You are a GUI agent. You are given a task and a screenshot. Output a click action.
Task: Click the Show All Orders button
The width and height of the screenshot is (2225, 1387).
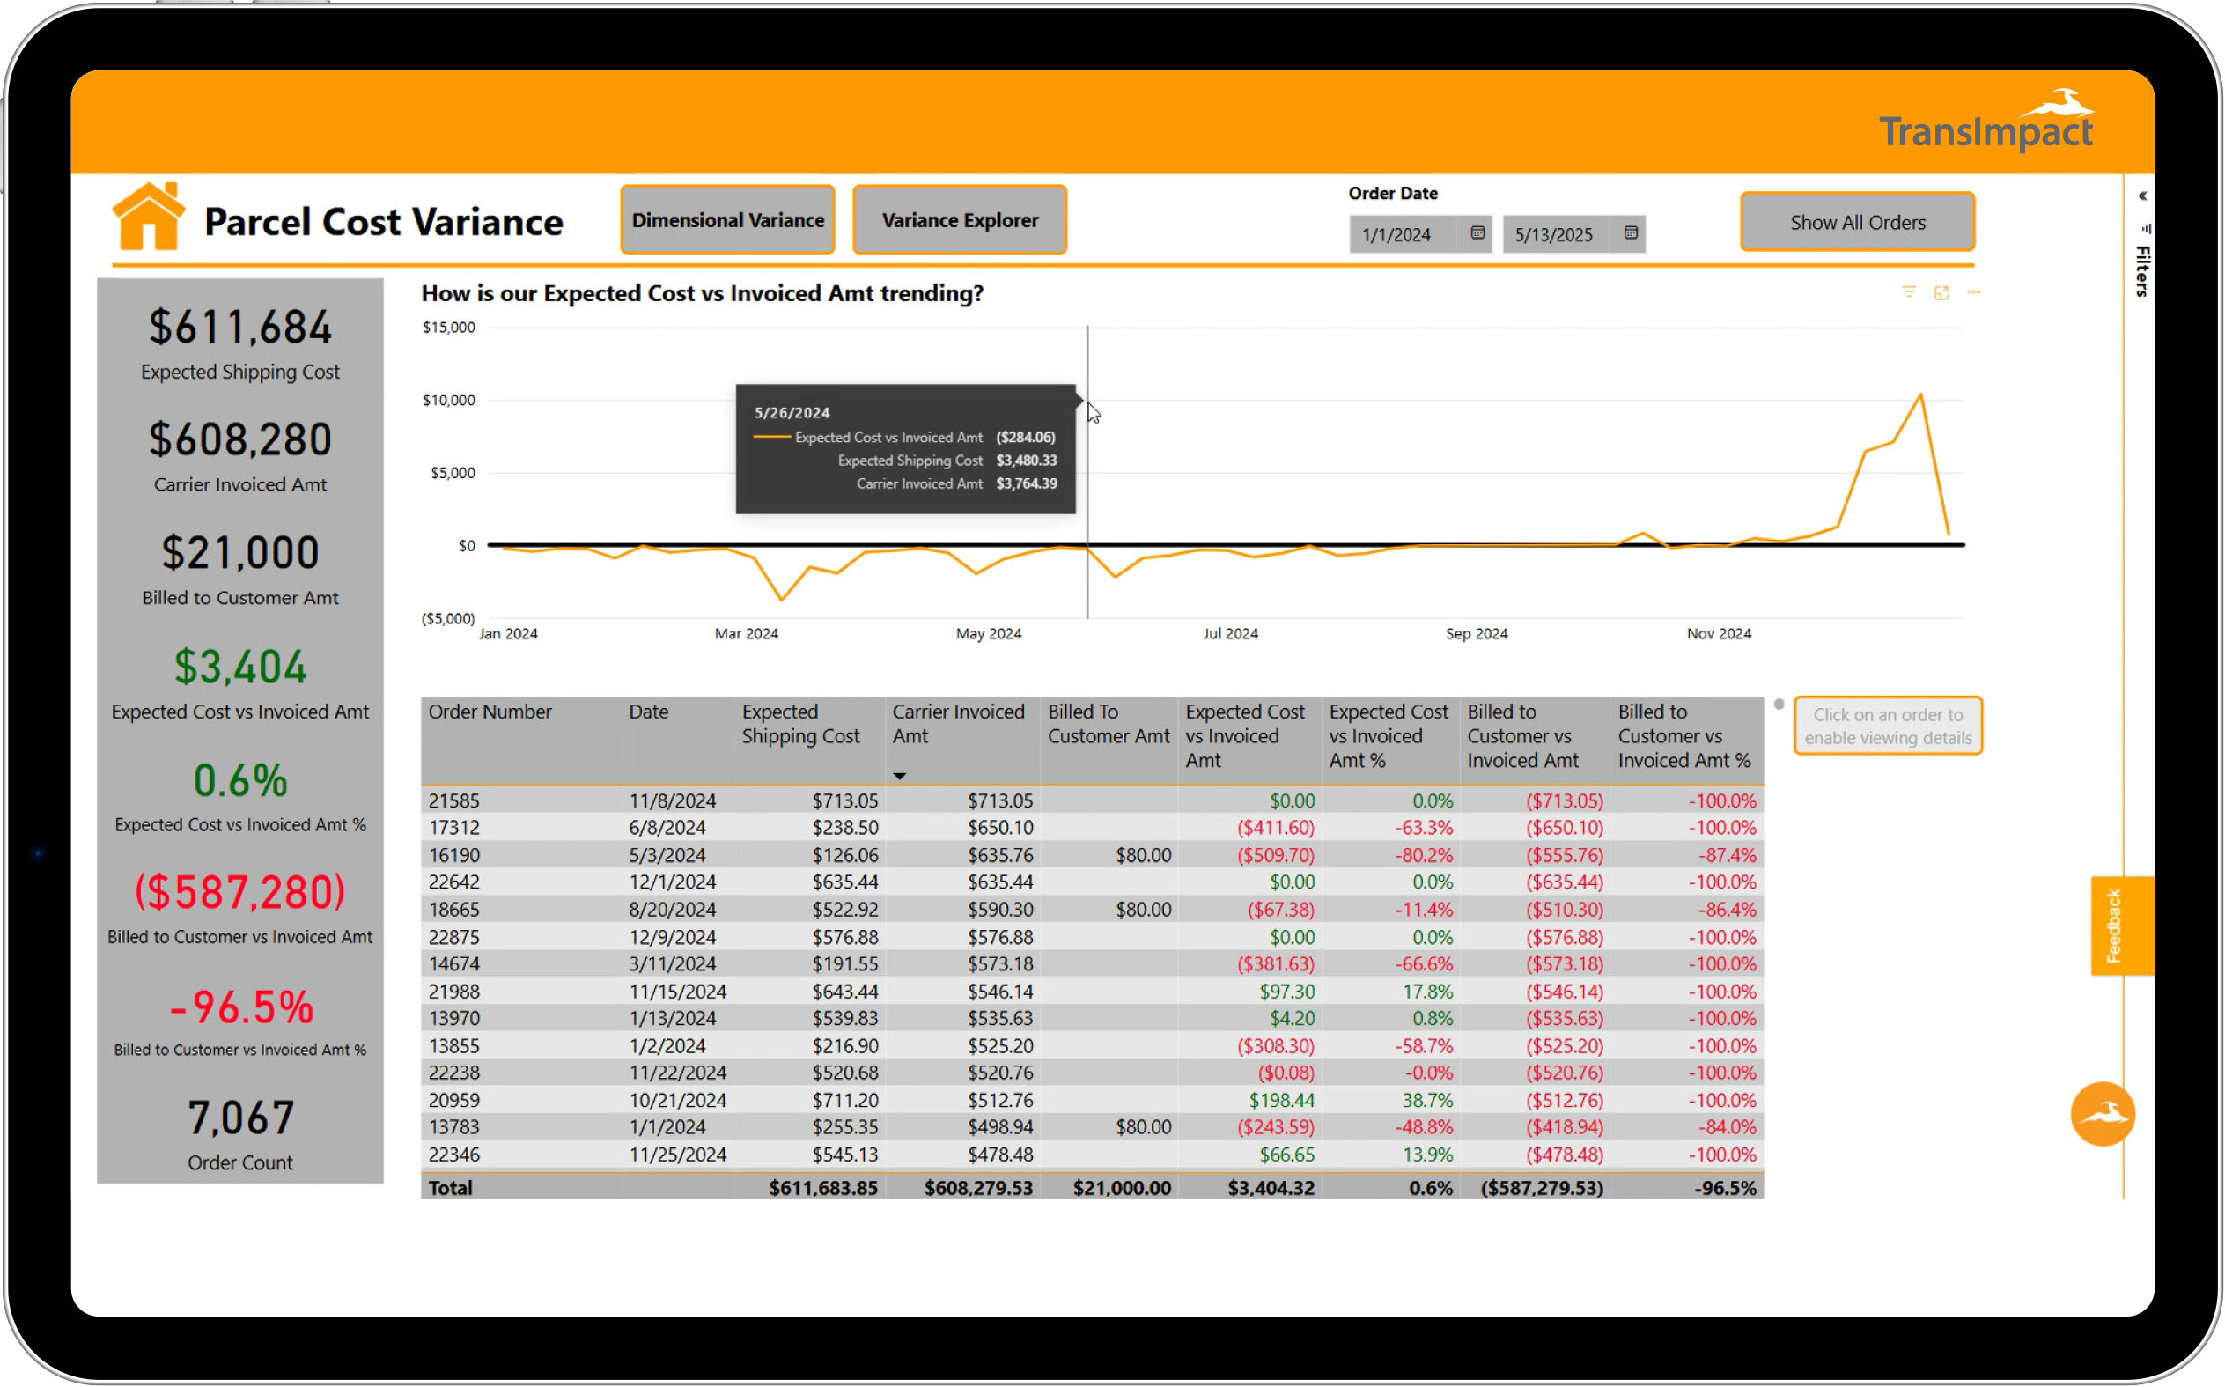(1857, 222)
